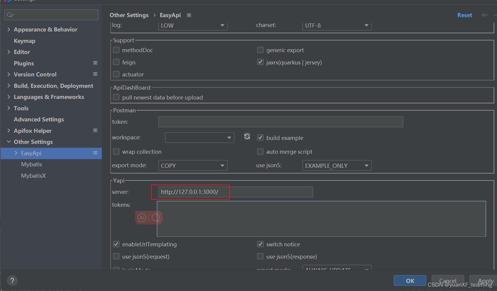Expand Version Control section
This screenshot has height=291, width=497.
9,74
